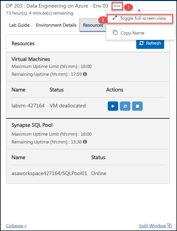Switch to the Lab Guide tab

click(x=19, y=25)
